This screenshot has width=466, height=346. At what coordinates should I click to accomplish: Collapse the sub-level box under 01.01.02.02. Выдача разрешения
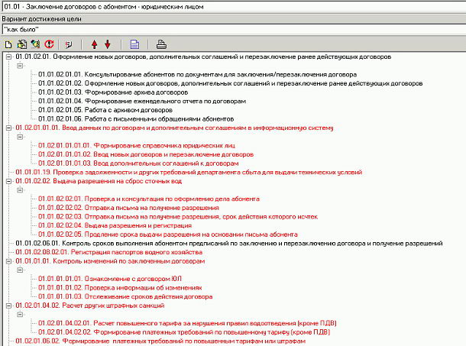tap(20, 190)
